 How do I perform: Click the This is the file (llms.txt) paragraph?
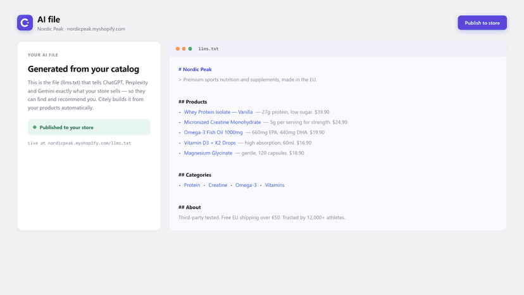(x=88, y=95)
